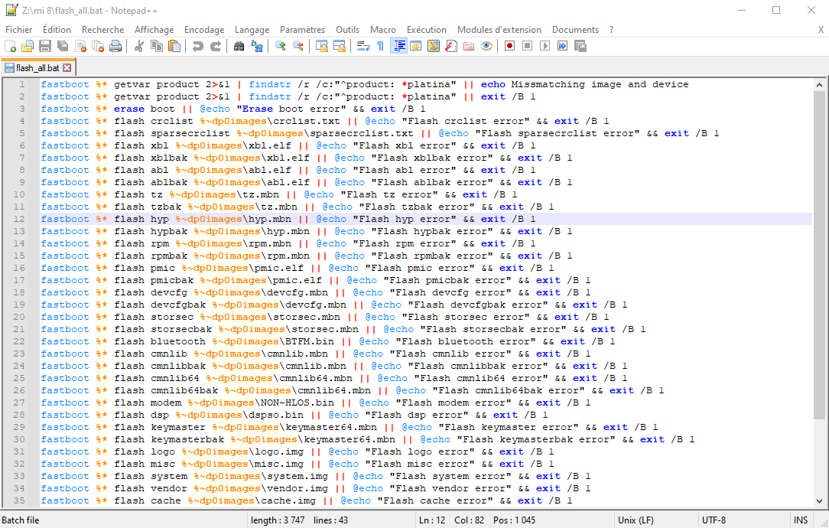
Task: Open the Langage menu
Action: (x=252, y=30)
